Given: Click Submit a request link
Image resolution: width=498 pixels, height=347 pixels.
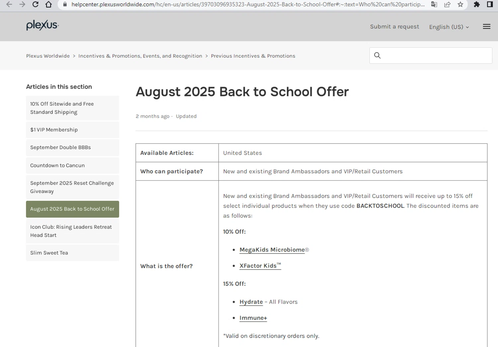Looking at the screenshot, I should (394, 27).
